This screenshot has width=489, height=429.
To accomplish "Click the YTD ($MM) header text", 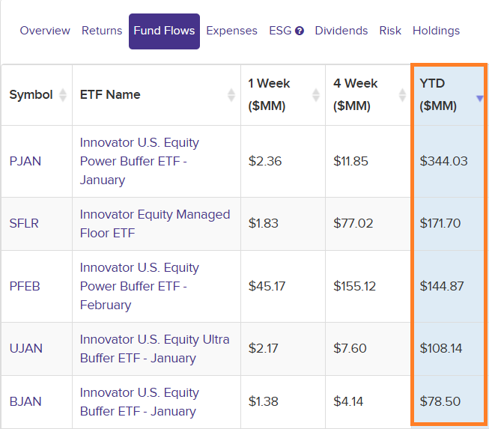I will (438, 95).
